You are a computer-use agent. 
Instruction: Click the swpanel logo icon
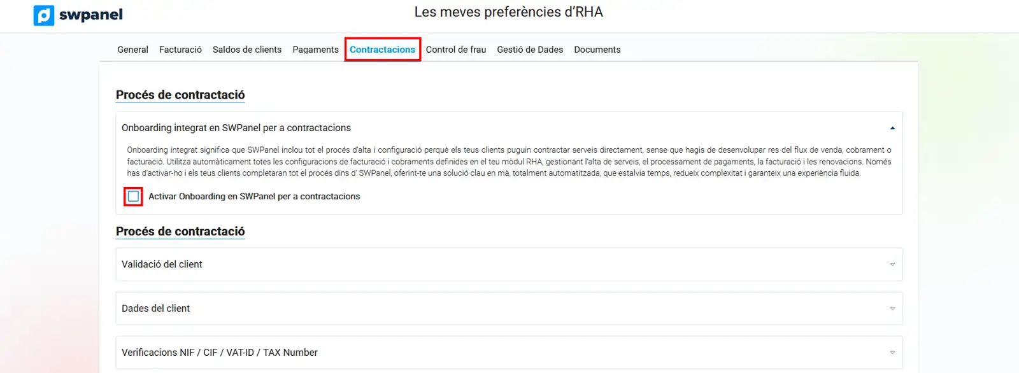coord(44,15)
